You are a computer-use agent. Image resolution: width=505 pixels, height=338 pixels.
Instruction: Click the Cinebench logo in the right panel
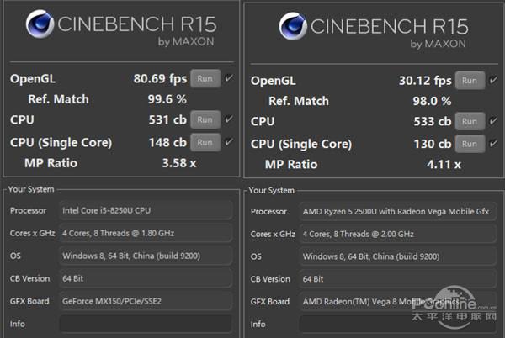pyautogui.click(x=293, y=27)
